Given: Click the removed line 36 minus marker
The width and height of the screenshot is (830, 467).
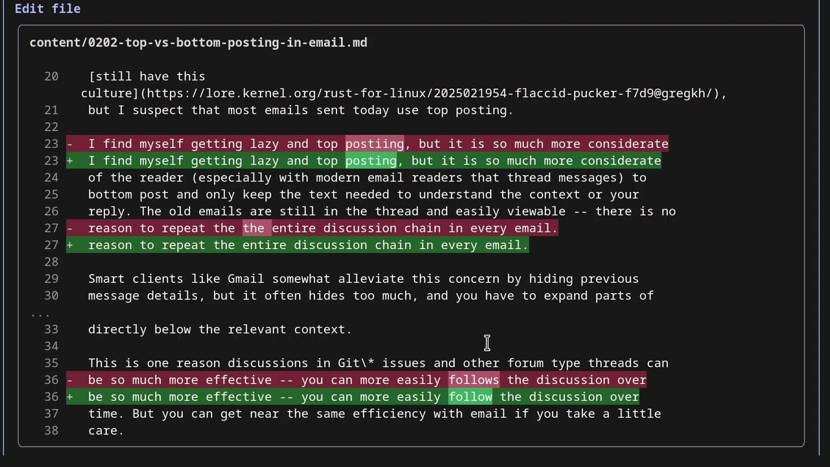Looking at the screenshot, I should (x=70, y=380).
